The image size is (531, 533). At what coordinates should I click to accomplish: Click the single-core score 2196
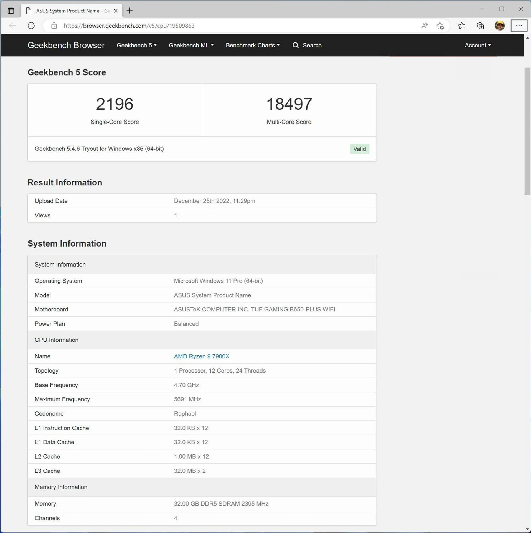[115, 104]
